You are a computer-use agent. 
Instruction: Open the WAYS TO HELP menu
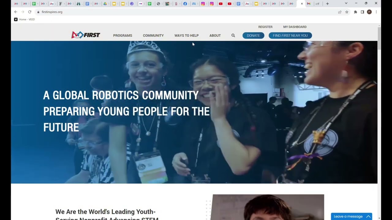click(x=187, y=35)
